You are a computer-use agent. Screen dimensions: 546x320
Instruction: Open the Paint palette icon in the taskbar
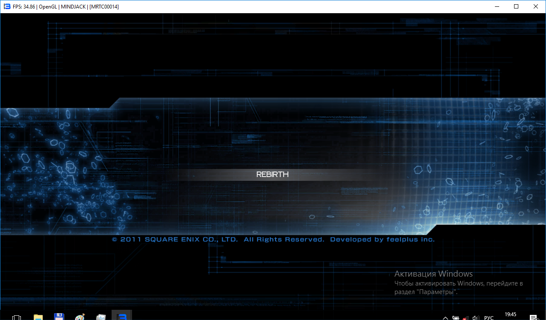click(80, 317)
